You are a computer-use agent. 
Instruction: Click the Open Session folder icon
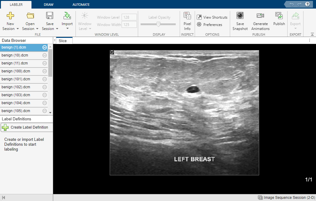point(30,16)
